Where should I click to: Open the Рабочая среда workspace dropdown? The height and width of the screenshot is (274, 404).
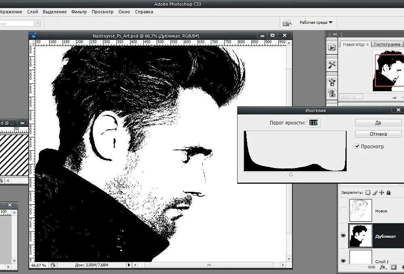316,23
